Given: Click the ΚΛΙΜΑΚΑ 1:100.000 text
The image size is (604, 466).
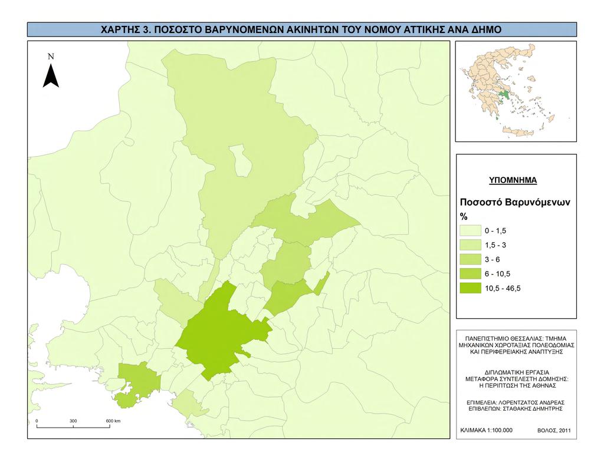Looking at the screenshot, I should click(486, 430).
